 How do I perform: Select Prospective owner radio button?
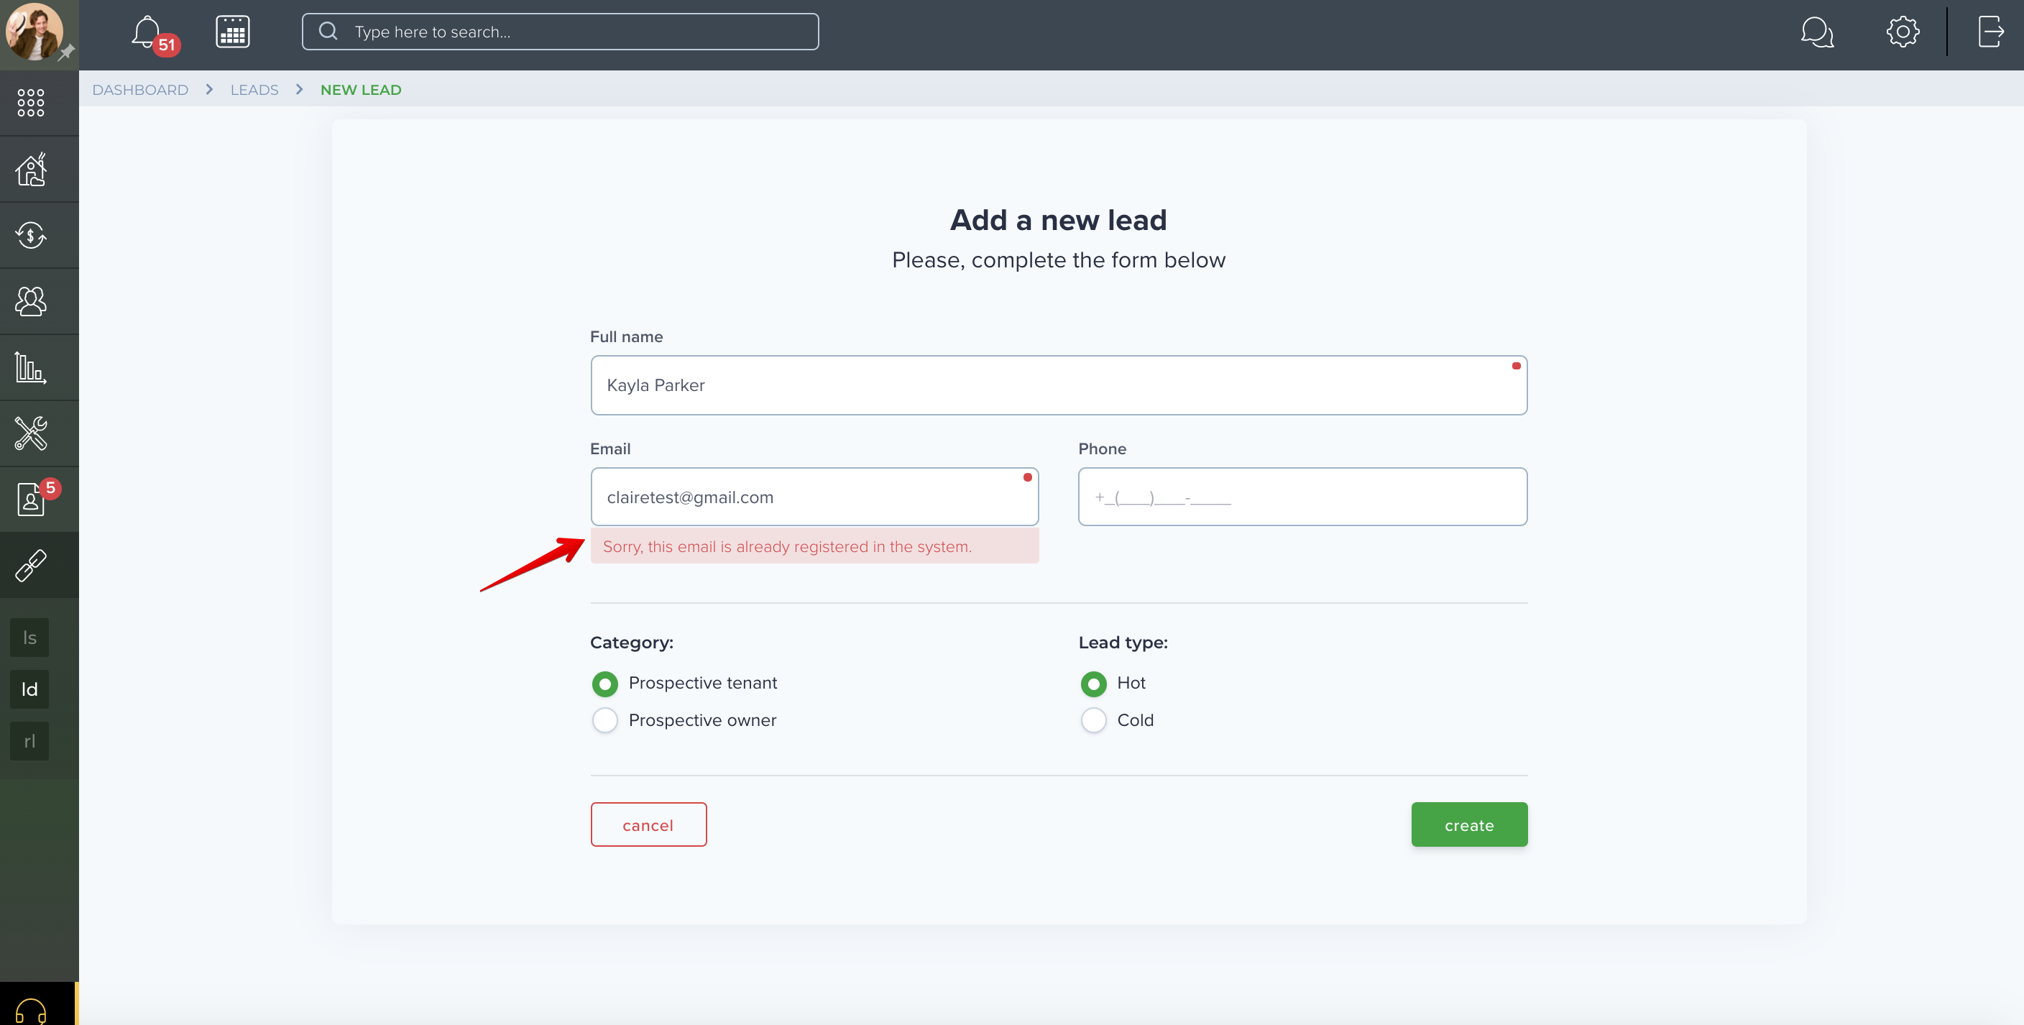click(604, 720)
